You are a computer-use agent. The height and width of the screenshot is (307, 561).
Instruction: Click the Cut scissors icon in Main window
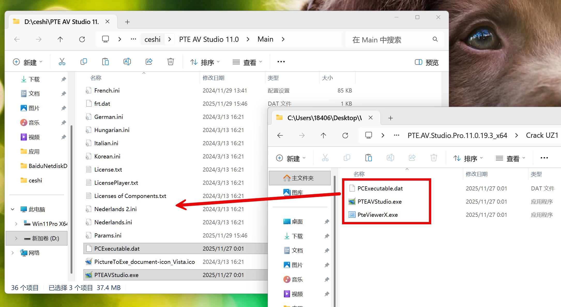(62, 62)
